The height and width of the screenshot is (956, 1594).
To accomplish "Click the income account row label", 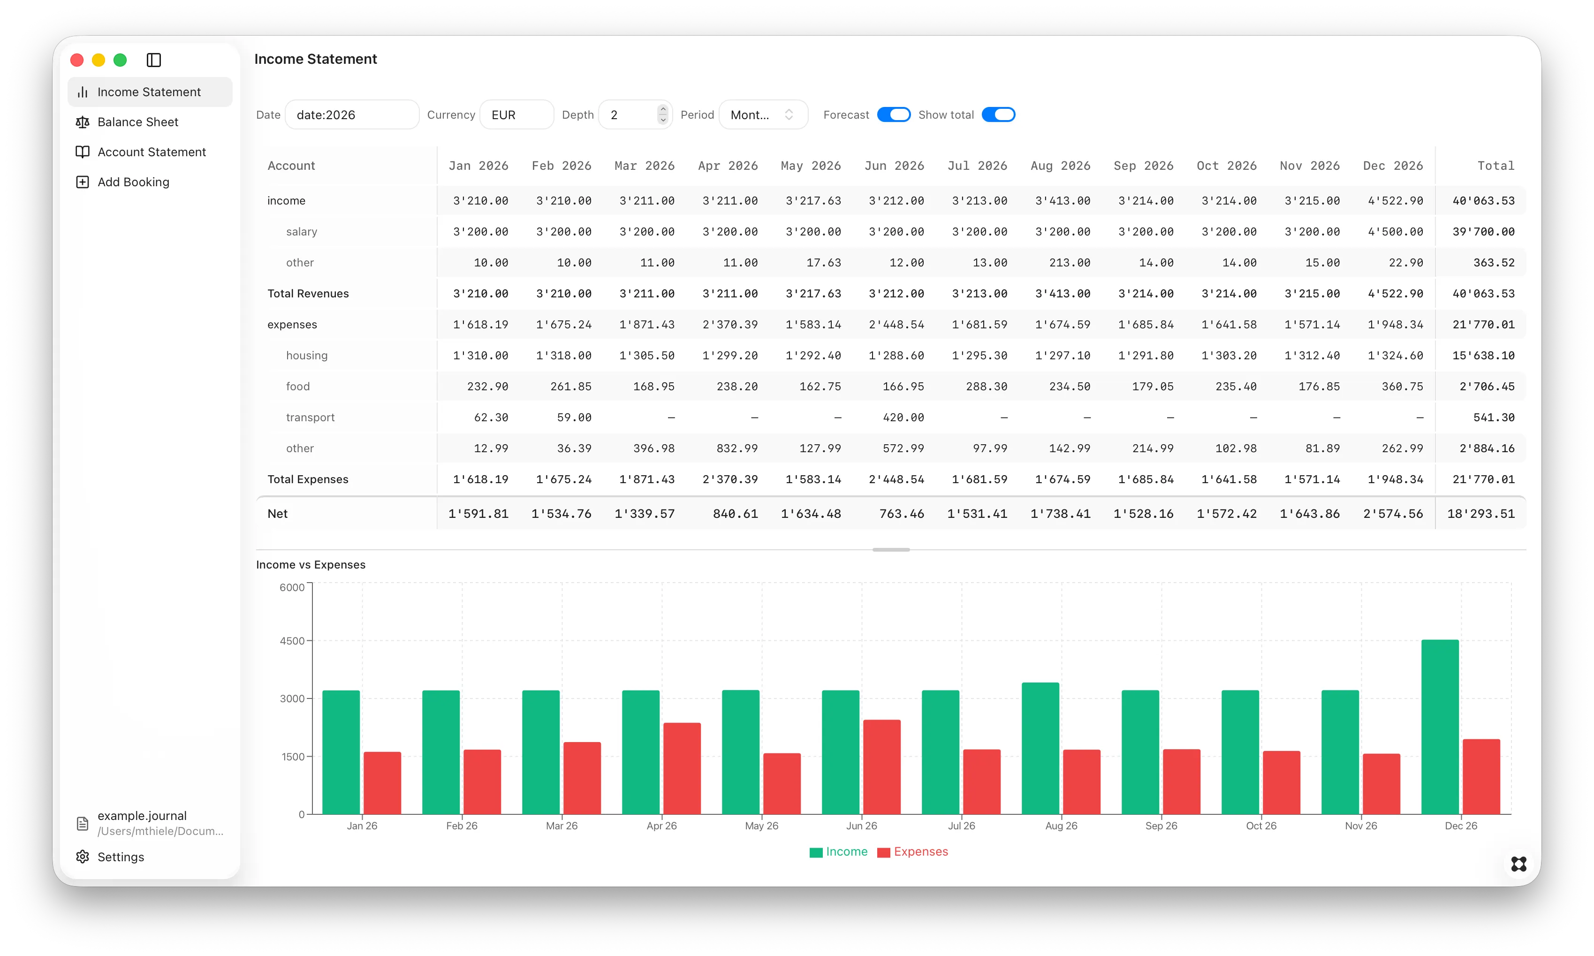I will coord(286,200).
